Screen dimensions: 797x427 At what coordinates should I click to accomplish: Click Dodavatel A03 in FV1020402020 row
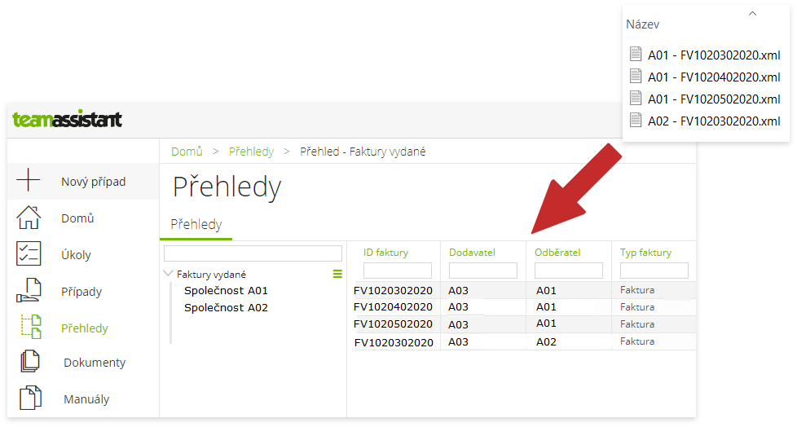[x=458, y=307]
